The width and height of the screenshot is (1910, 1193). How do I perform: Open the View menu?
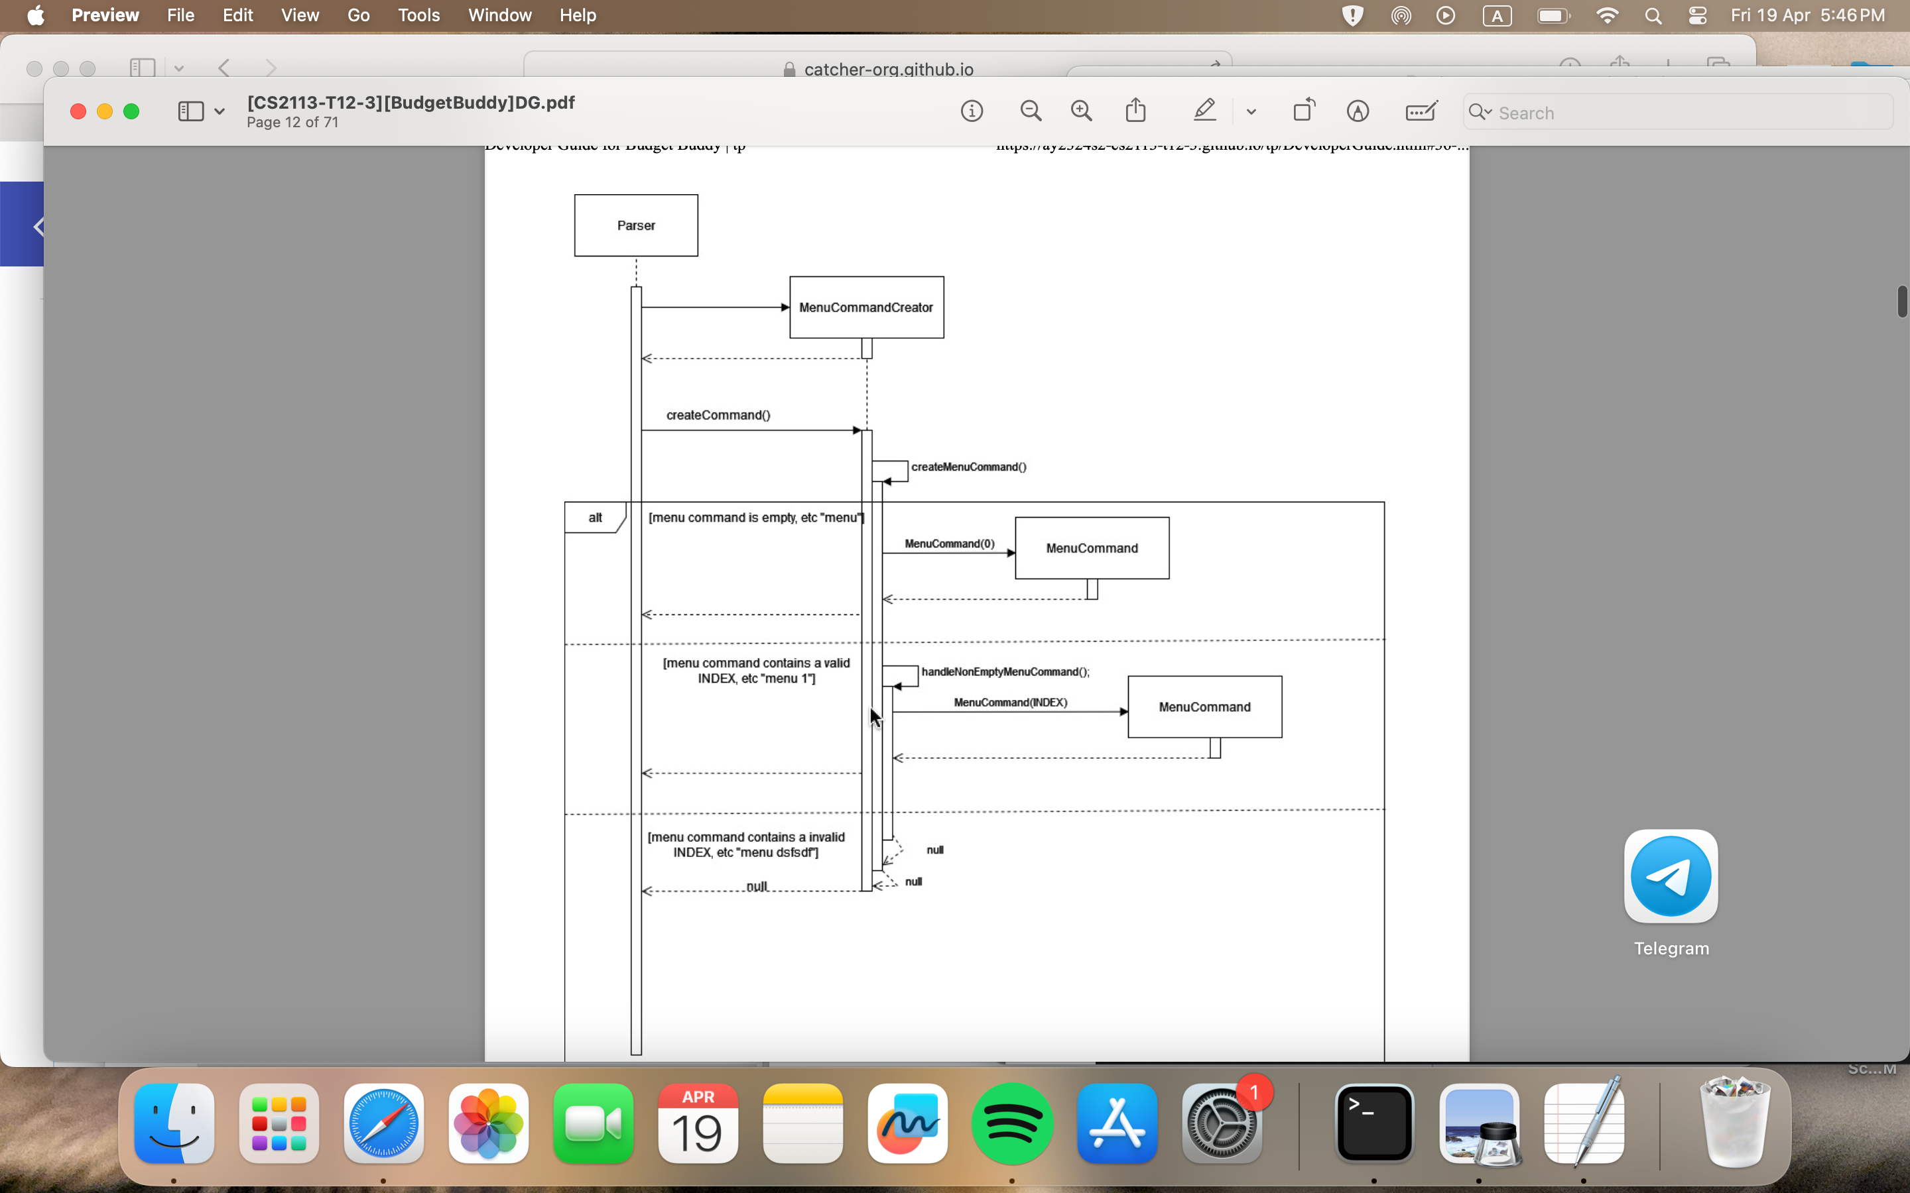(x=300, y=15)
